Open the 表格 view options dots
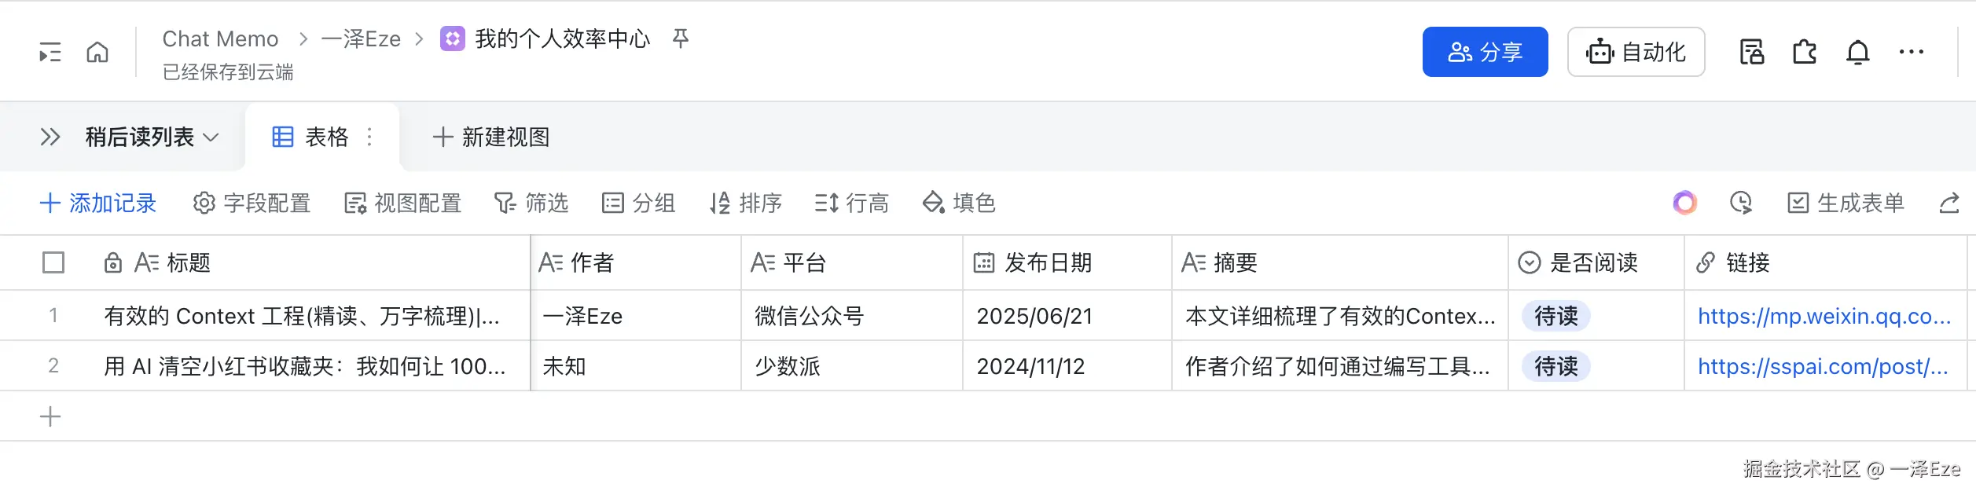The width and height of the screenshot is (1976, 495). 369,137
